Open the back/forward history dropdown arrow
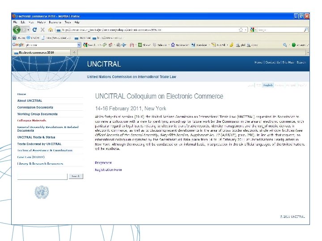Image resolution: width=322 pixels, height=241 pixels. [28, 30]
